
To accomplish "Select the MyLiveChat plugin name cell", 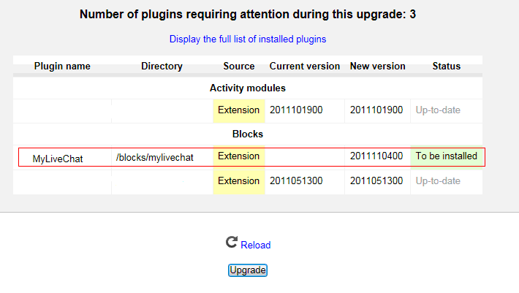I will 58,158.
